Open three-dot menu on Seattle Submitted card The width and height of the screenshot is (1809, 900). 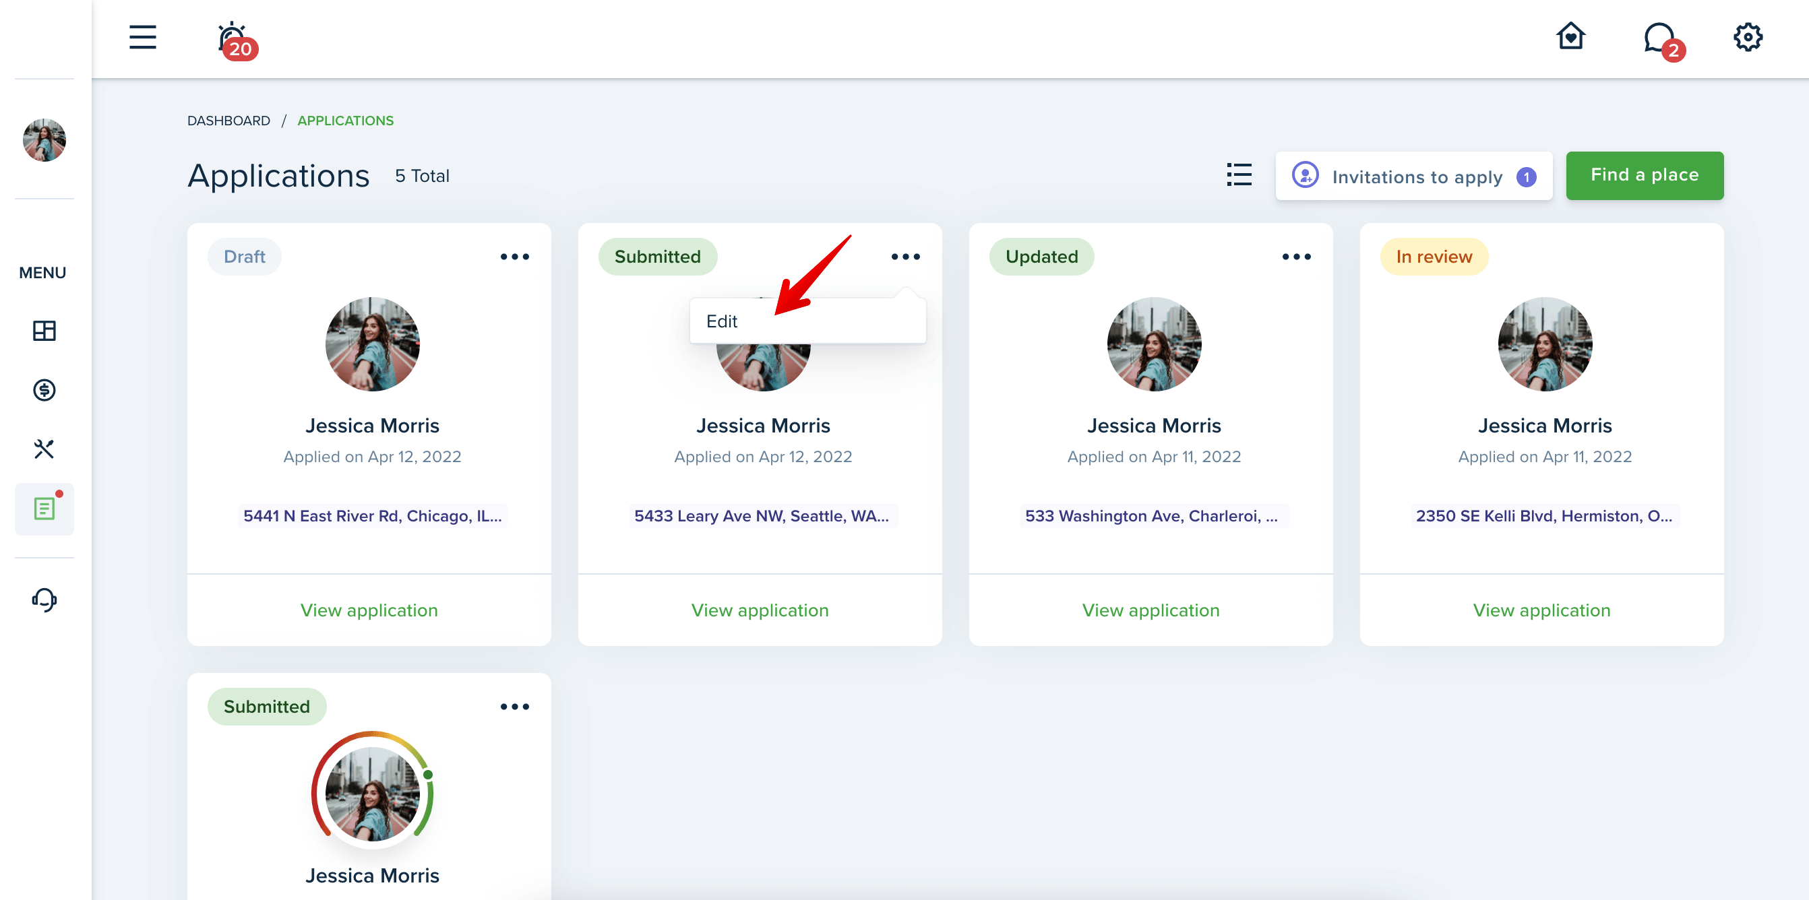click(x=905, y=257)
